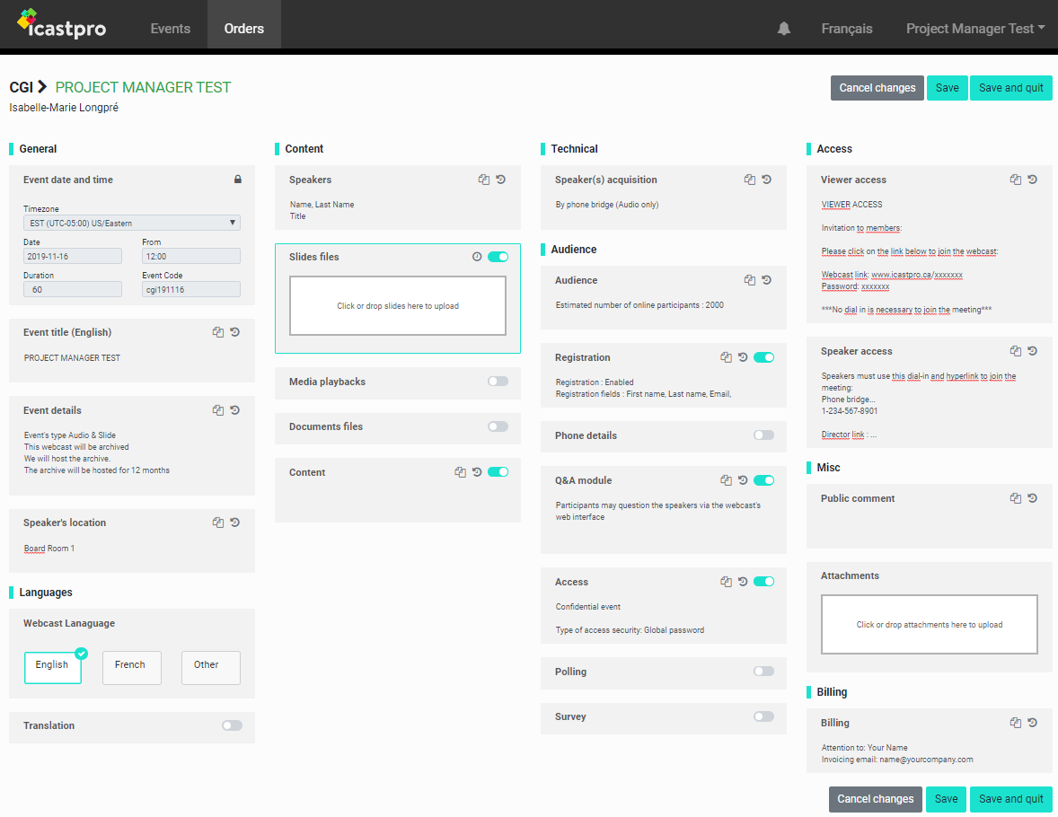Open the Events tab
Image resolution: width=1058 pixels, height=817 pixels.
pyautogui.click(x=171, y=29)
